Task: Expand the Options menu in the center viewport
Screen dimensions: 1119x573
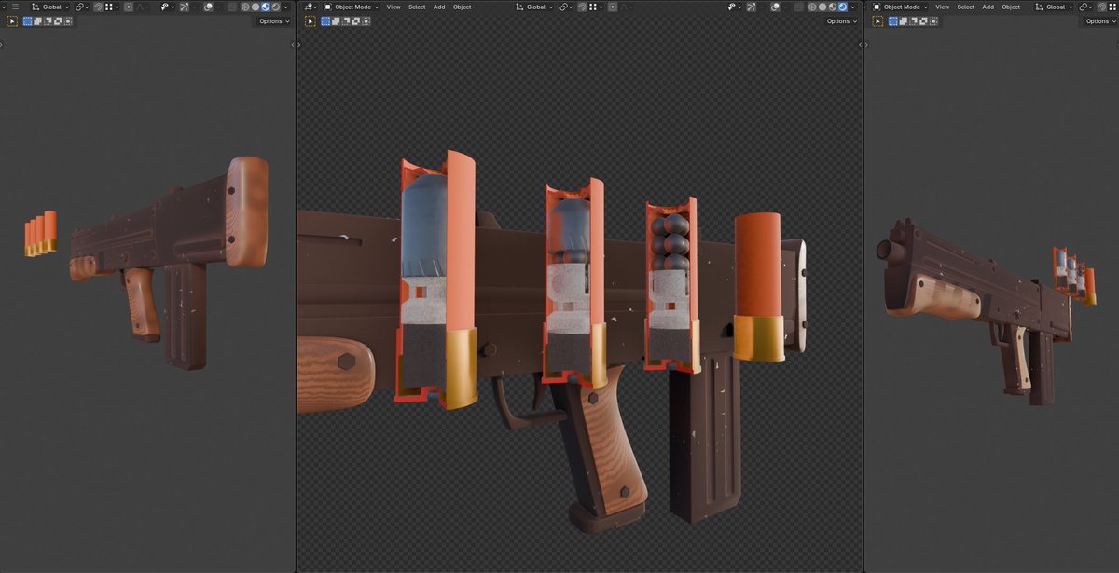Action: point(840,20)
